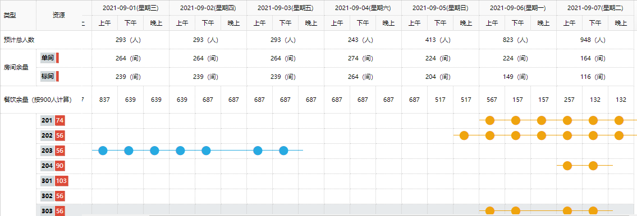637x216 pixels.
Task: Click room 203's blue dot on 09-01 晚上
Action: tap(154, 151)
